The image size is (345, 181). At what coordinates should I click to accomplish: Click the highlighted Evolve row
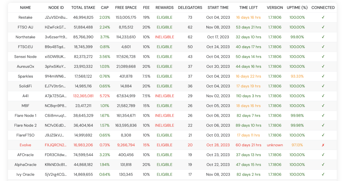pos(172,145)
